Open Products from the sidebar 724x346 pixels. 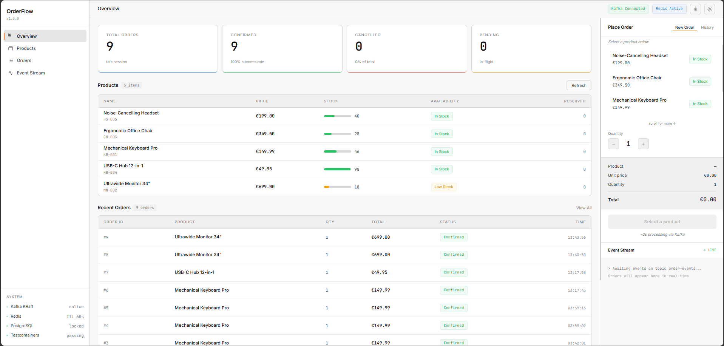point(45,48)
